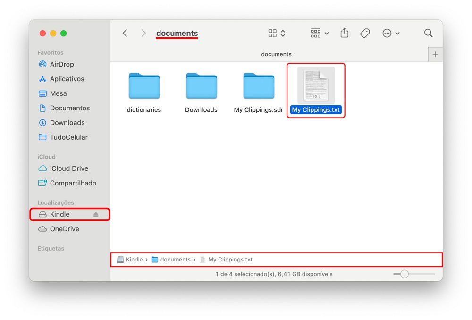Toggle icon view switcher
Image resolution: width=472 pixels, height=320 pixels.
[x=277, y=33]
